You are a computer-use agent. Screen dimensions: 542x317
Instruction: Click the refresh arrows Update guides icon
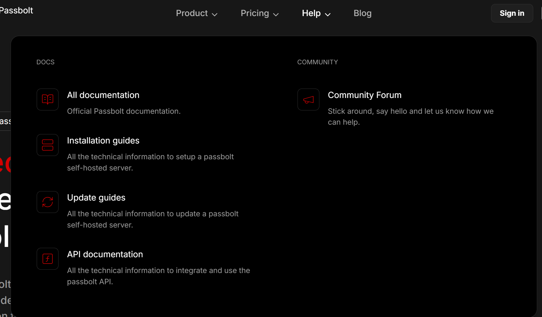[48, 202]
